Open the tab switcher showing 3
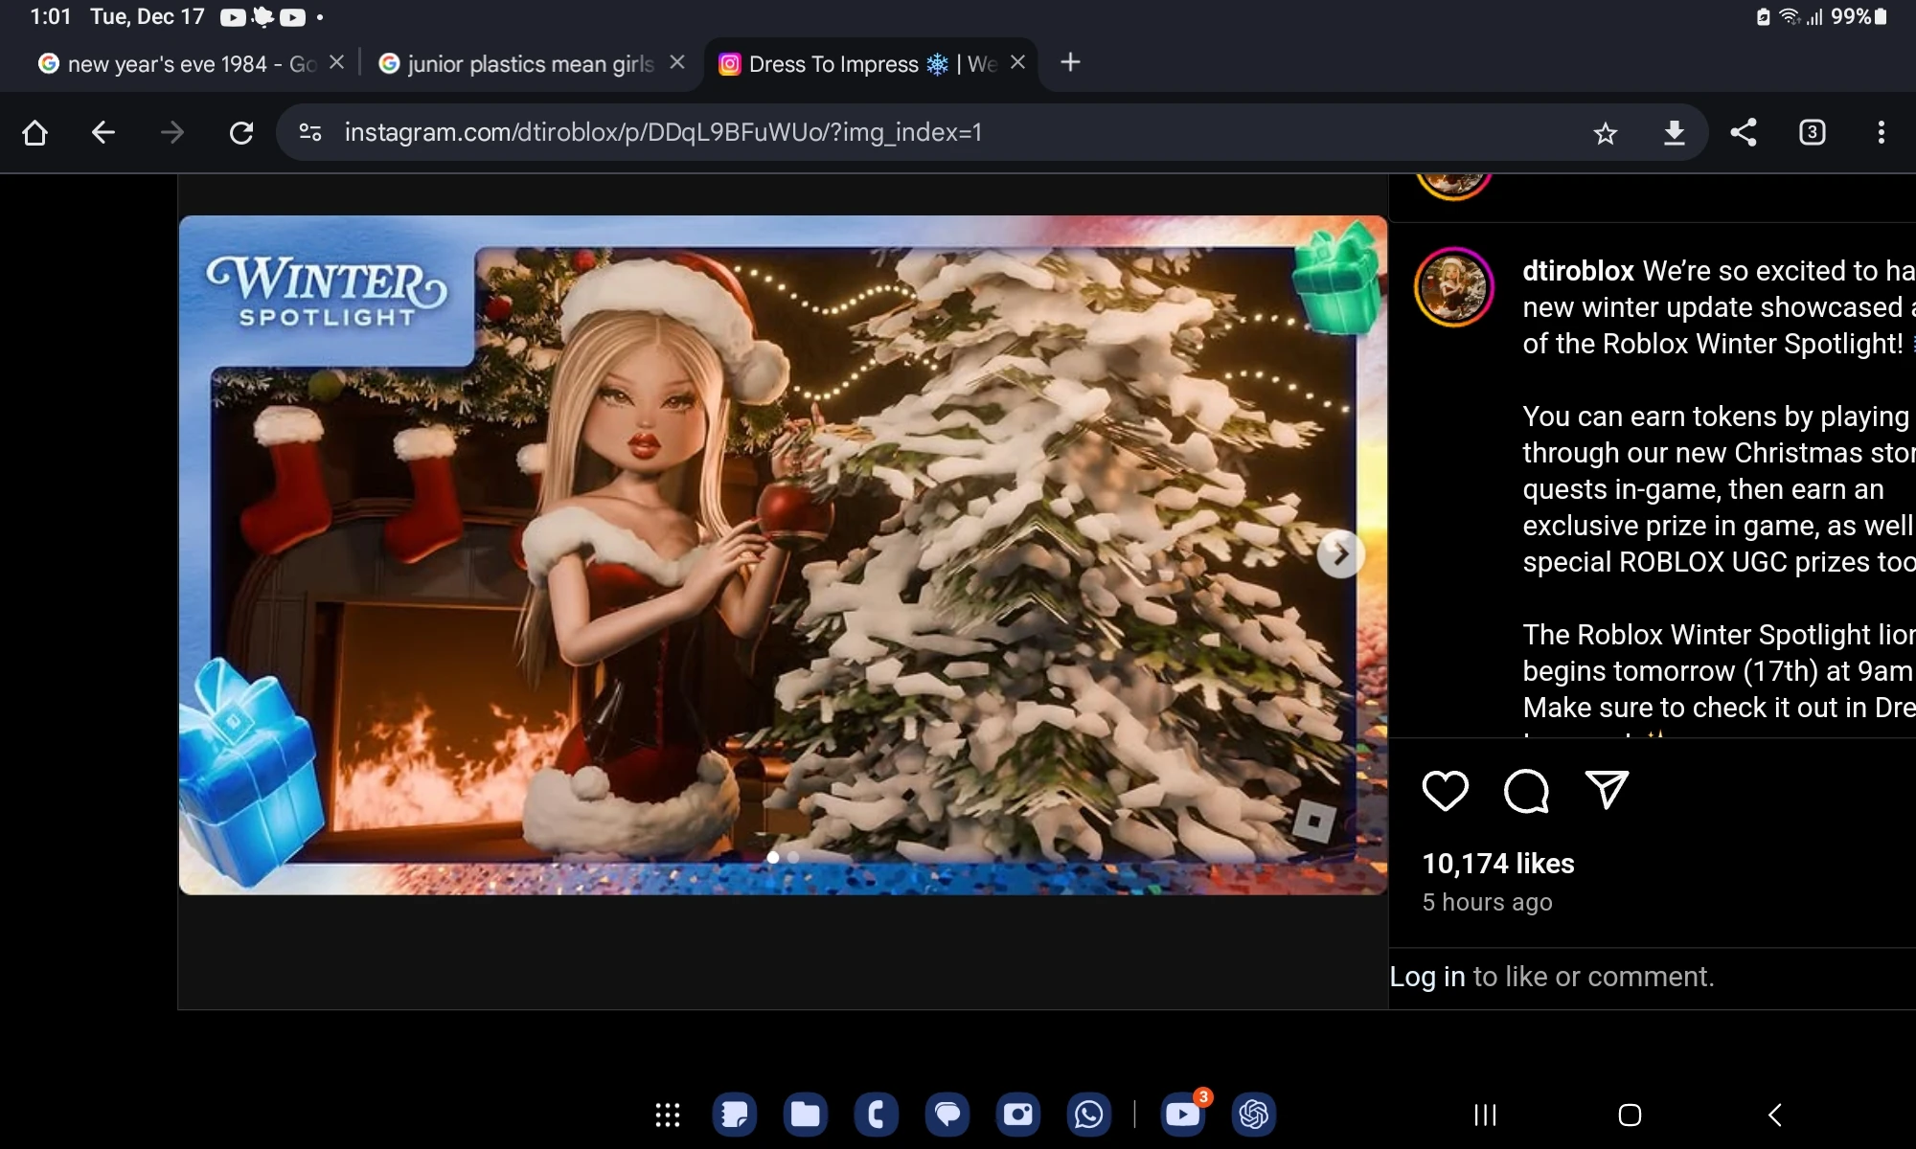 tap(1812, 133)
